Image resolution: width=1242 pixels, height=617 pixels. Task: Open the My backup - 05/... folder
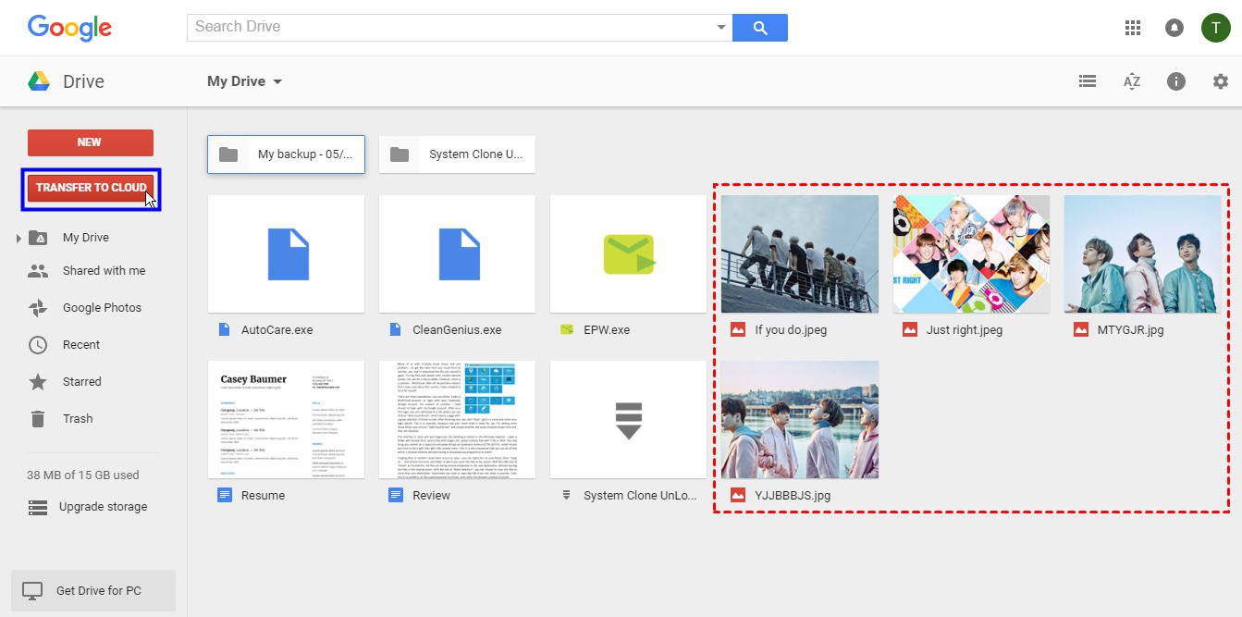[287, 154]
